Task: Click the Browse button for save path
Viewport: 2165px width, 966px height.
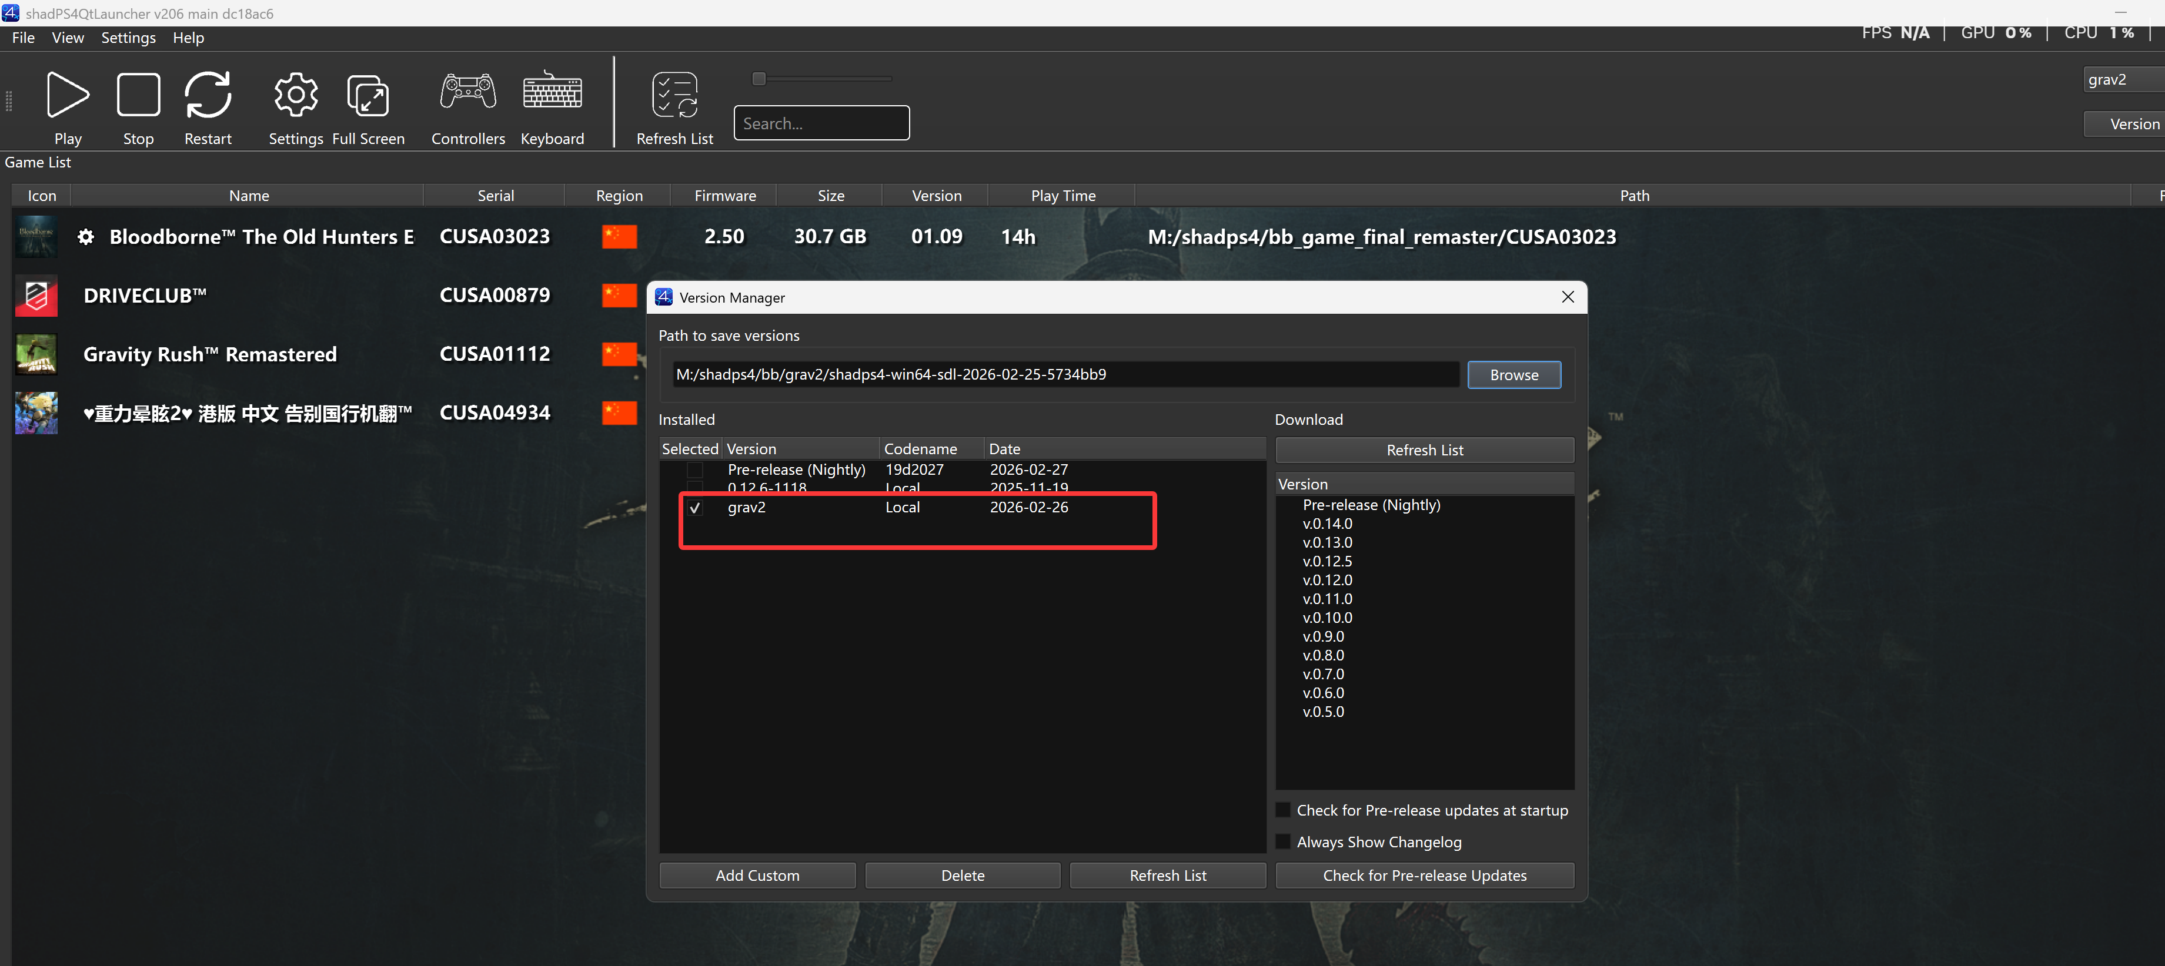Action: click(1513, 375)
